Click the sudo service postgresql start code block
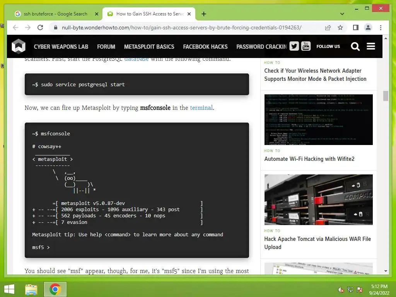 137,84
